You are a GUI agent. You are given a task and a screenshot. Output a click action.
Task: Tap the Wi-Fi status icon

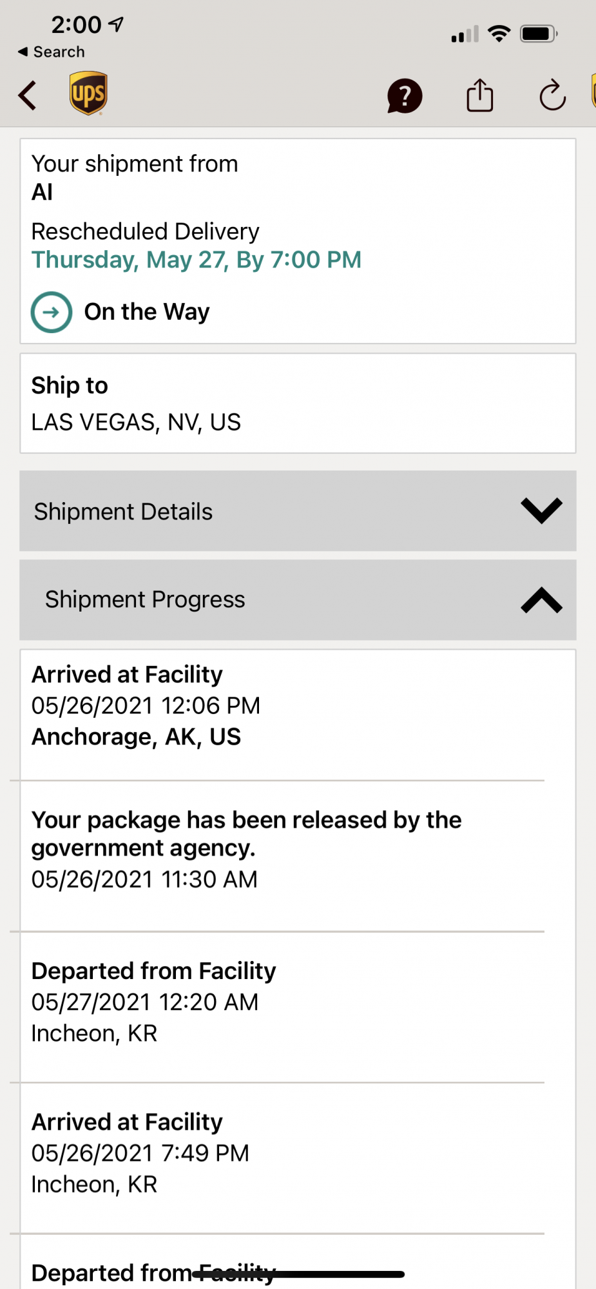tap(499, 34)
